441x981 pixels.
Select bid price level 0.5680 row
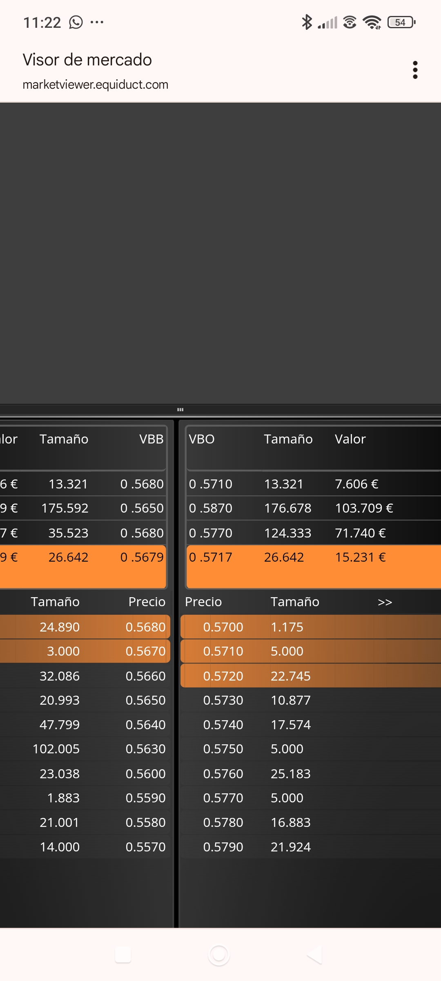[x=85, y=627]
